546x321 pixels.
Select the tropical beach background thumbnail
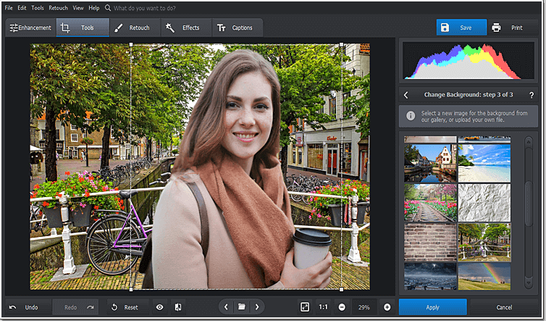[484, 162]
